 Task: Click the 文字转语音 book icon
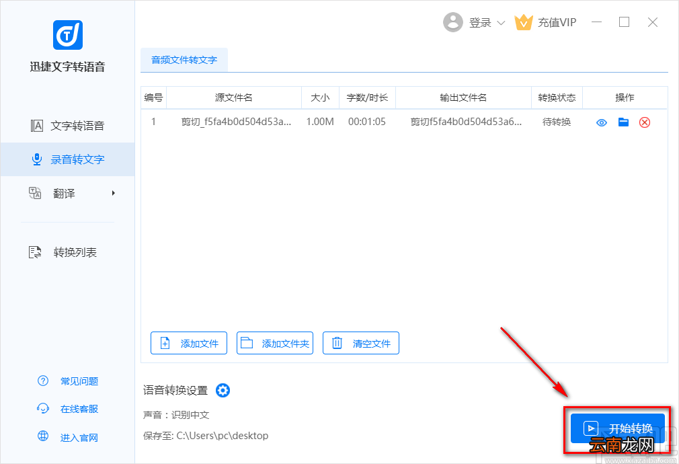coord(37,126)
